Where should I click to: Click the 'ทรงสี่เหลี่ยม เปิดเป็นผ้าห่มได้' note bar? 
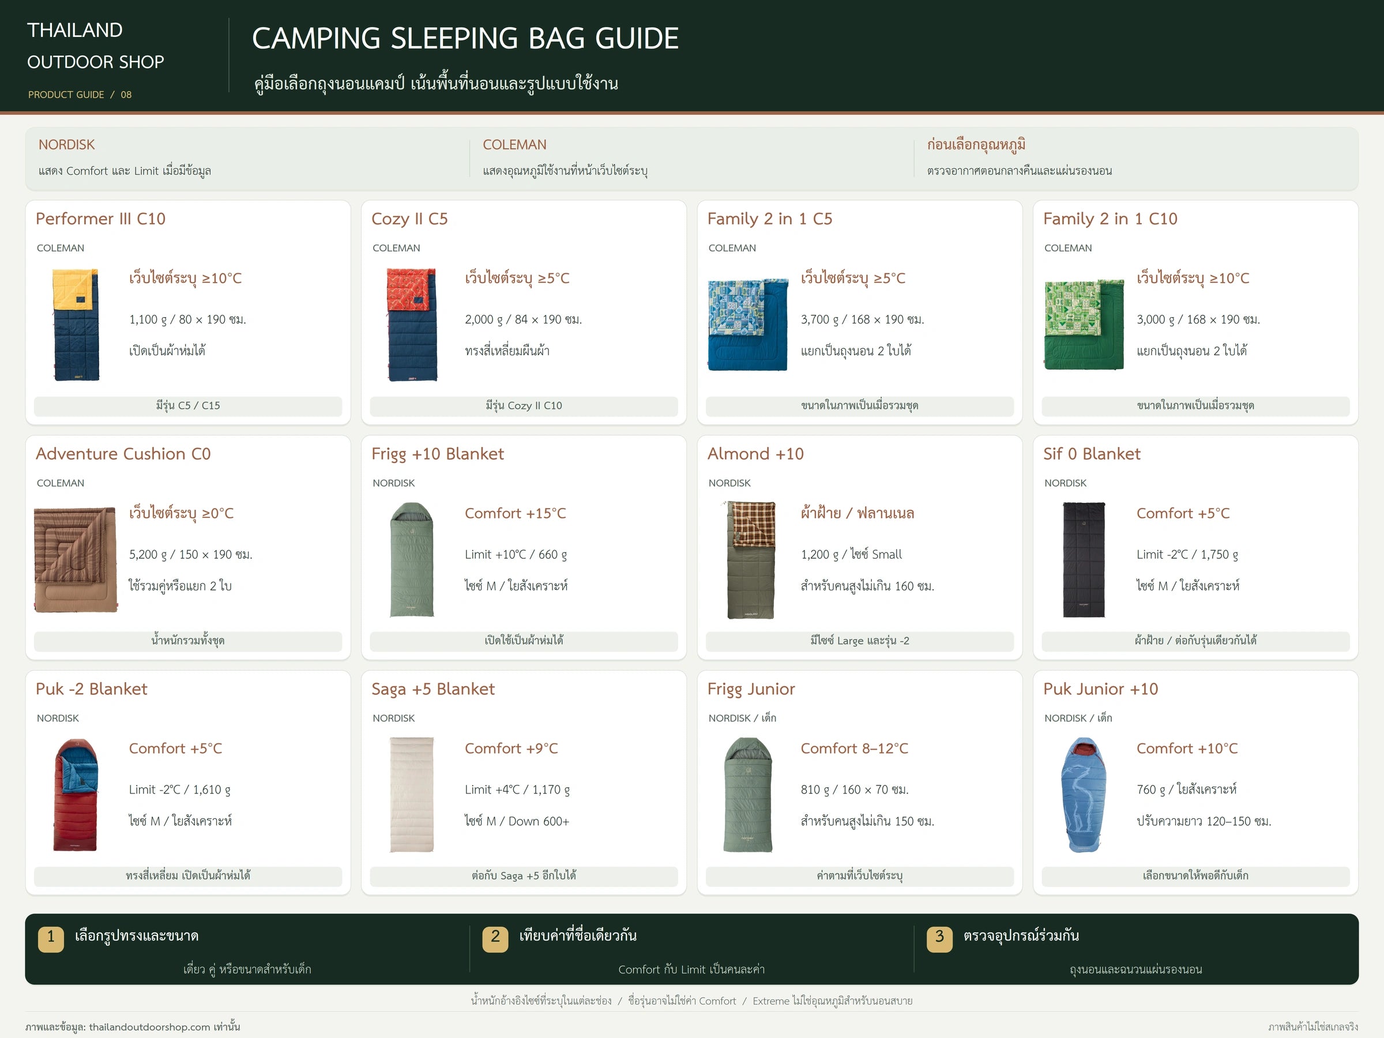[x=187, y=877]
